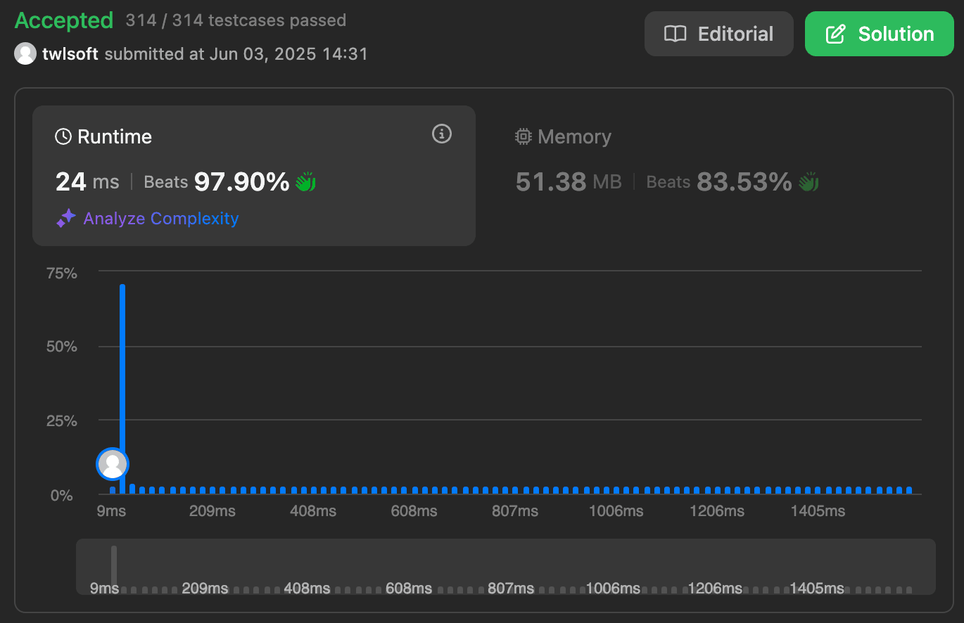The width and height of the screenshot is (964, 623).
Task: Click the clapping hands icon beside 83.53%
Action: click(808, 182)
